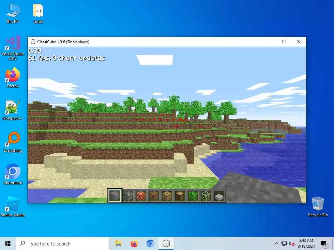Open This PC desktop icon
334x250 pixels.
13,13
